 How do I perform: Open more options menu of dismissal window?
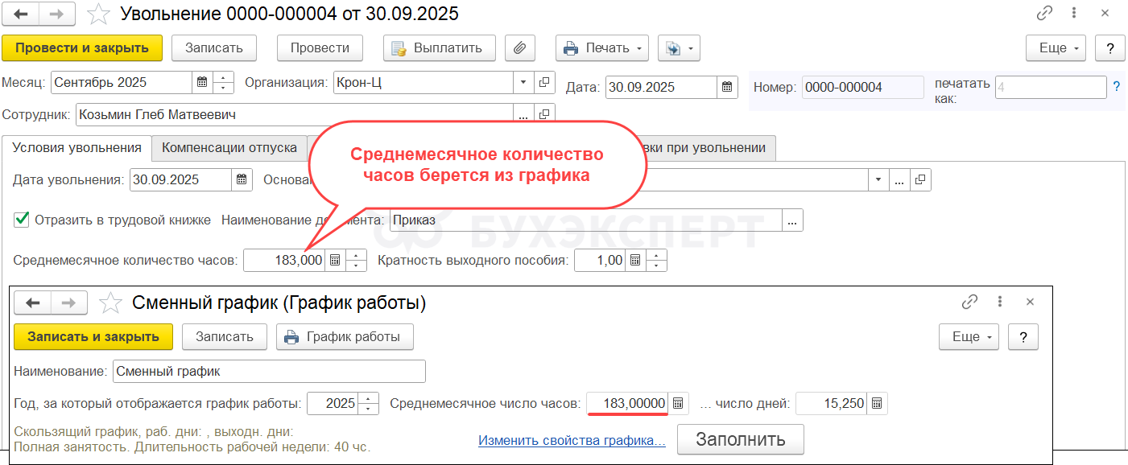tap(1074, 14)
